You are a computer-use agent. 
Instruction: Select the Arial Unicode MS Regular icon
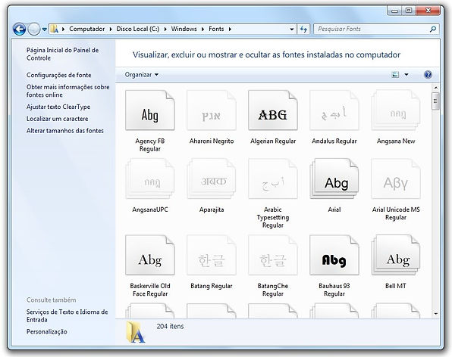coord(396,178)
